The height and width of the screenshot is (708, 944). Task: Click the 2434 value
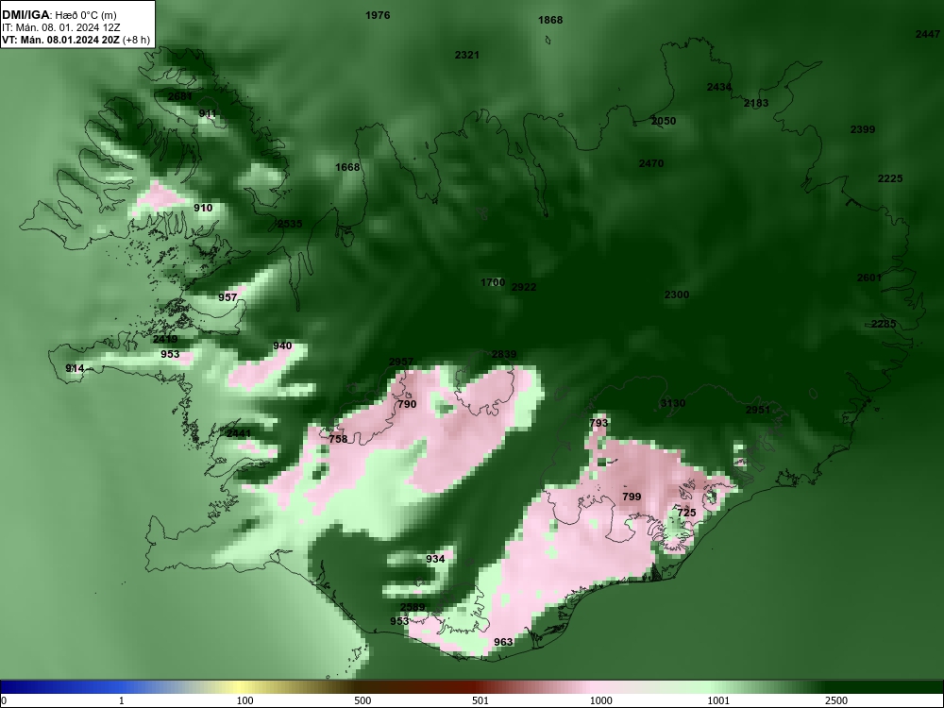pos(718,87)
